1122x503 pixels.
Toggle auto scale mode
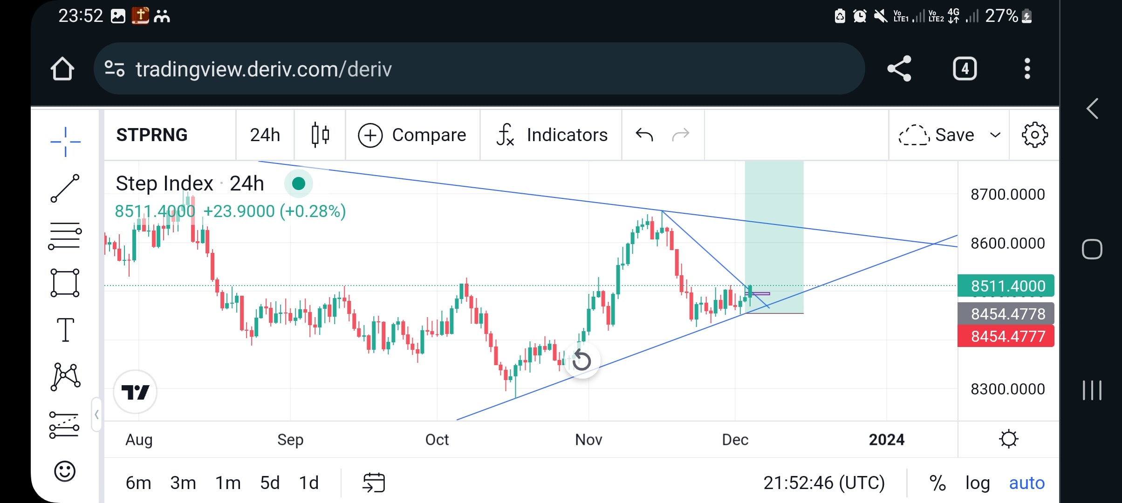point(1027,483)
